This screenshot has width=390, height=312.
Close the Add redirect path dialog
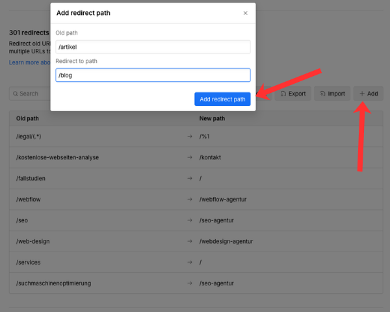245,13
